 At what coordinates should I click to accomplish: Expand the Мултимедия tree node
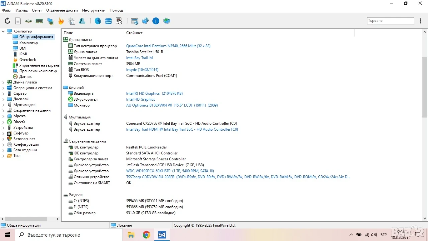coord(3,105)
